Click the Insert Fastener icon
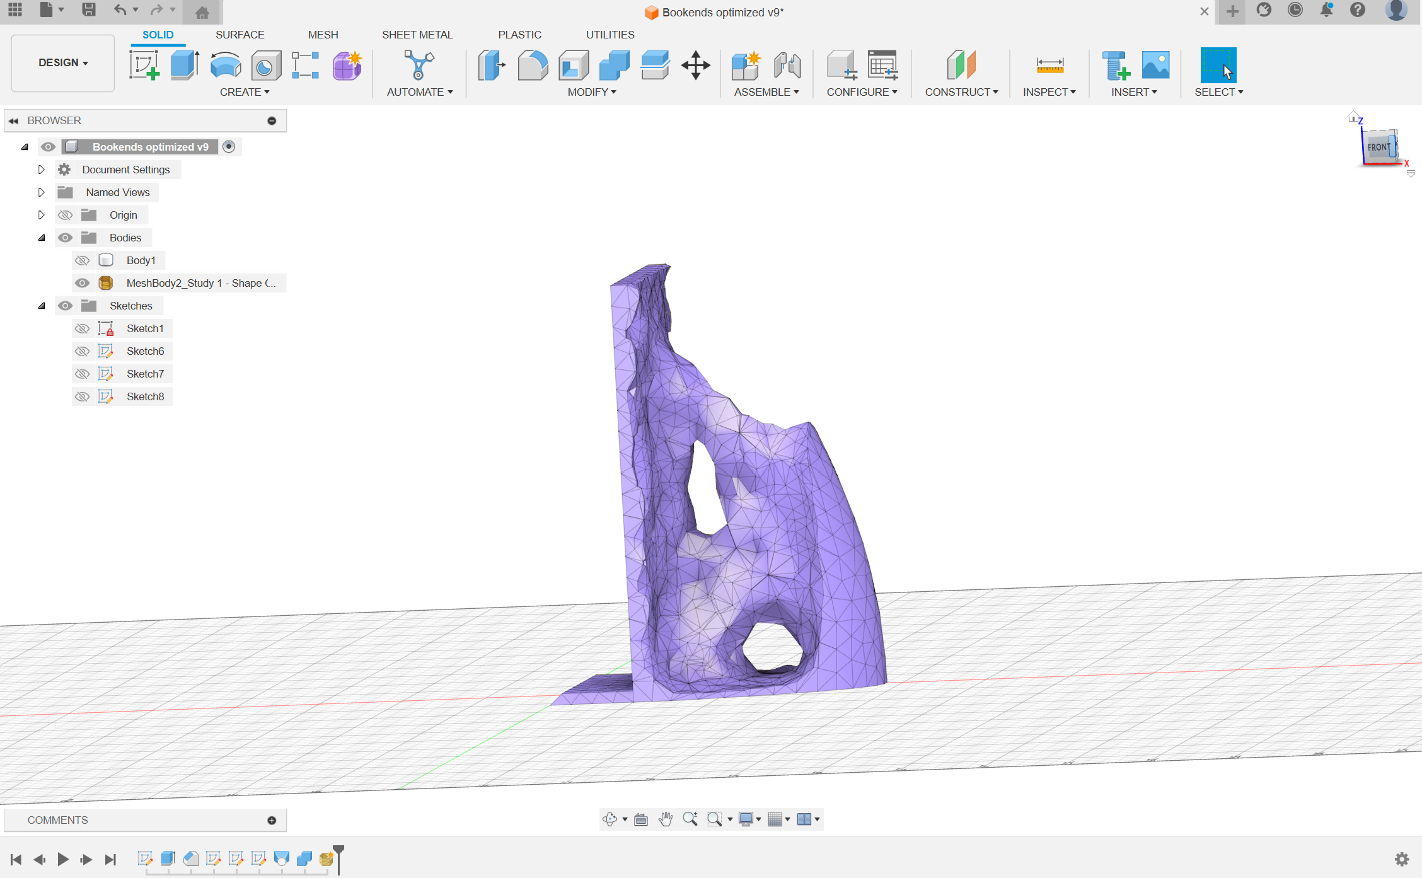This screenshot has height=878, width=1422. coord(1116,65)
